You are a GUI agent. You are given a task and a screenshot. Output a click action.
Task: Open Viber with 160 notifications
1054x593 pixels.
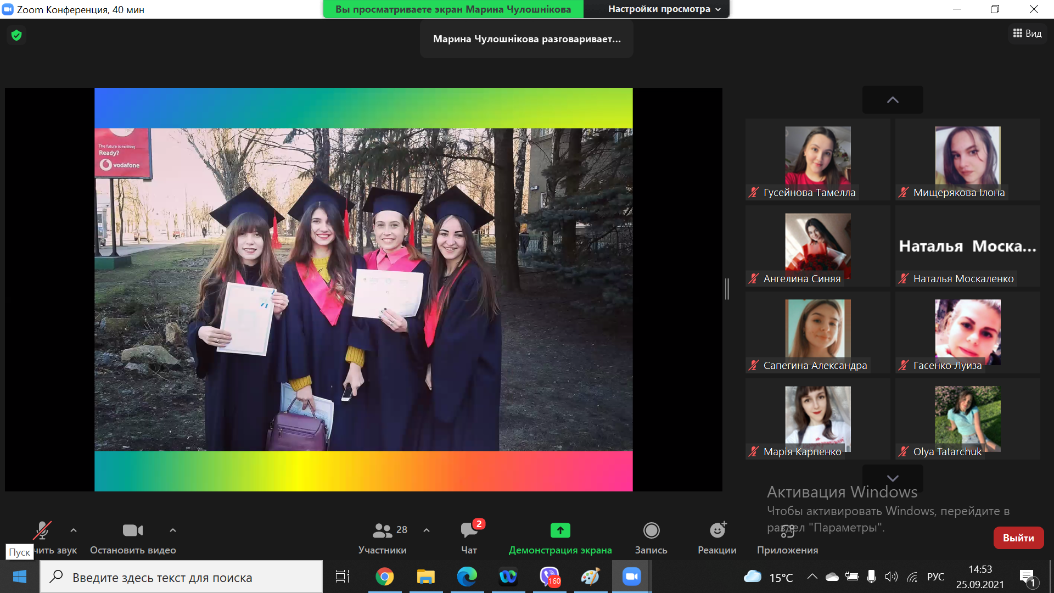click(550, 577)
